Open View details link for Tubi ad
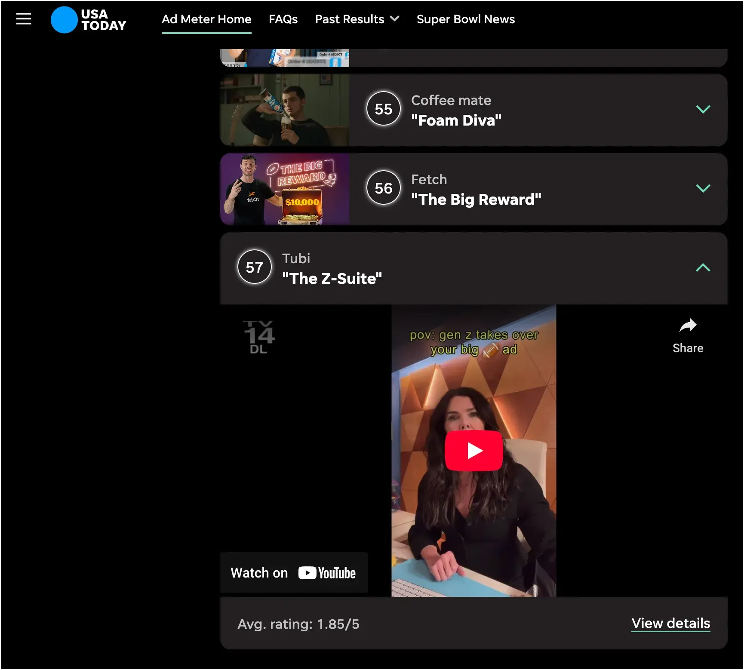Screen dimensions: 744x670 tap(670, 623)
